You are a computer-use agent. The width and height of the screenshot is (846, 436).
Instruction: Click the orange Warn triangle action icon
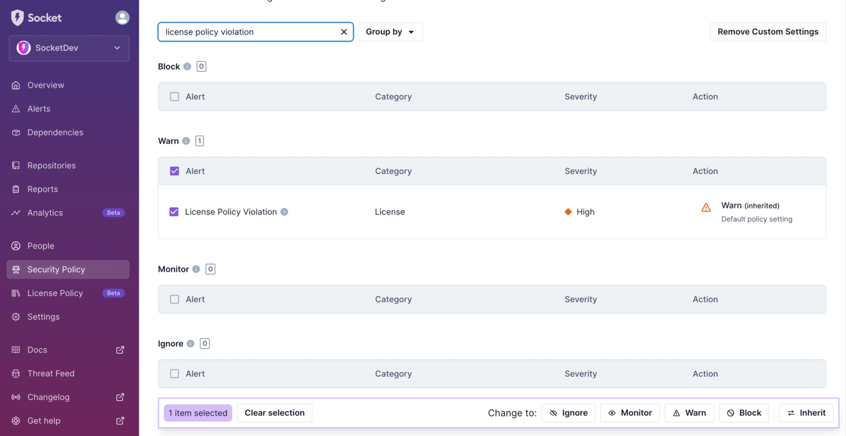tap(706, 207)
